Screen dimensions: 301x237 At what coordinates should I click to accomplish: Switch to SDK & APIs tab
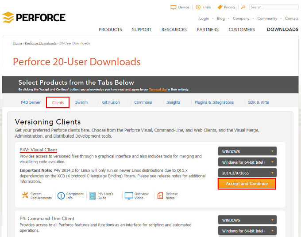click(259, 102)
